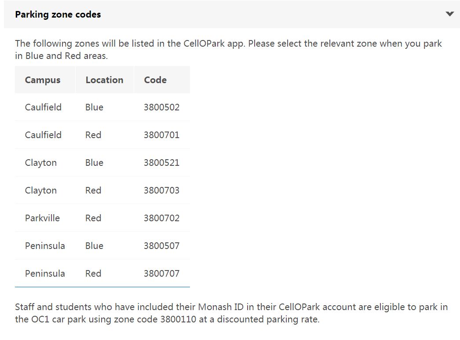The image size is (460, 340).
Task: Select the Campus column header
Action: [43, 80]
